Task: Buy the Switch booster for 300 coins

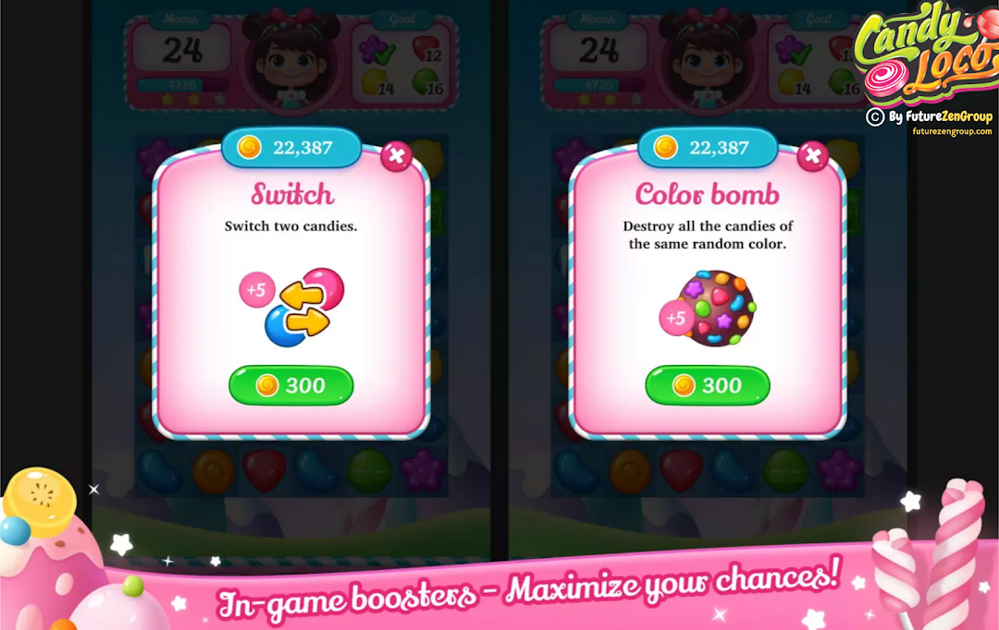Action: point(291,385)
